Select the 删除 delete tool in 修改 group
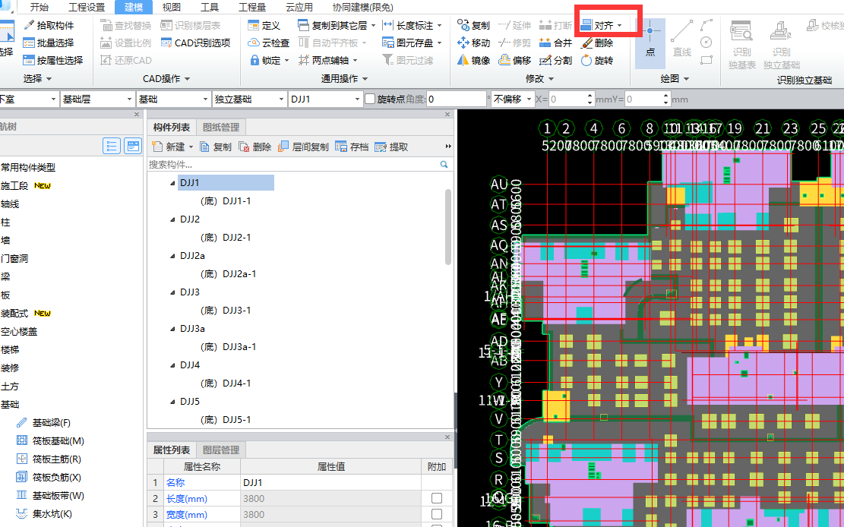The height and width of the screenshot is (527, 844). pos(597,43)
